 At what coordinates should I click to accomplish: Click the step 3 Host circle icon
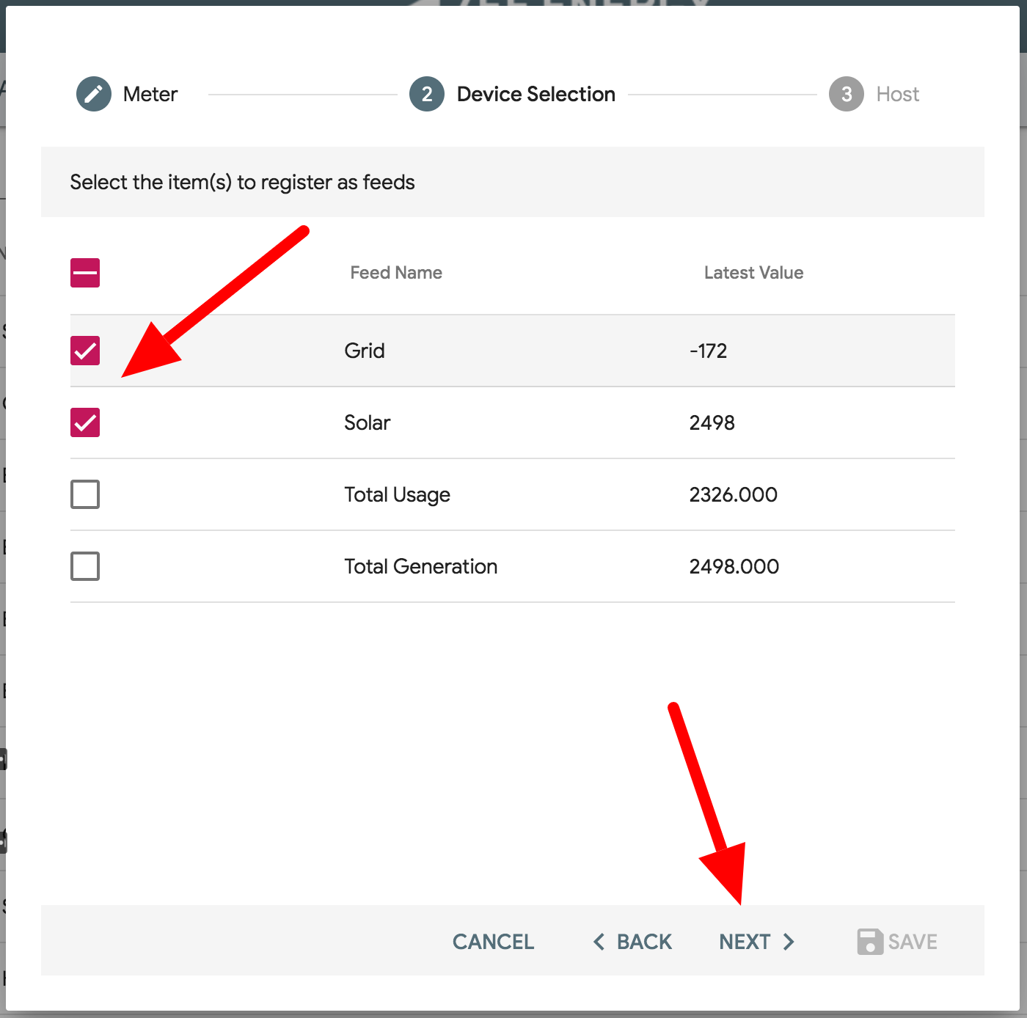coord(847,94)
